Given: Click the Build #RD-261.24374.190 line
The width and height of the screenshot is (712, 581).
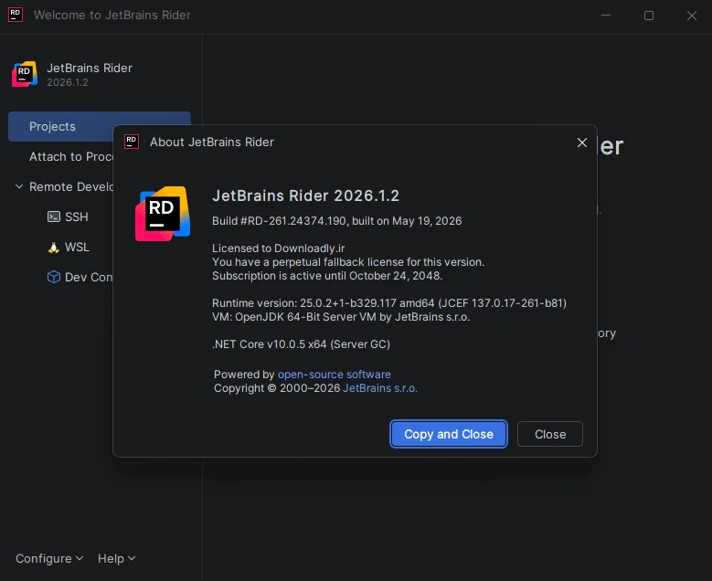Looking at the screenshot, I should coord(337,221).
